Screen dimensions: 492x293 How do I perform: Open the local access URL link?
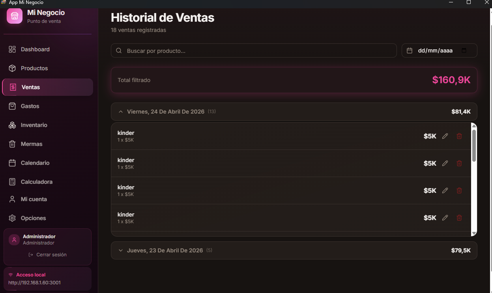(x=34, y=283)
